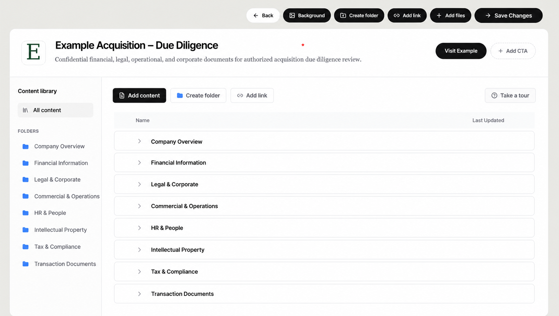Click the Add CTA button
This screenshot has height=316, width=559.
513,51
